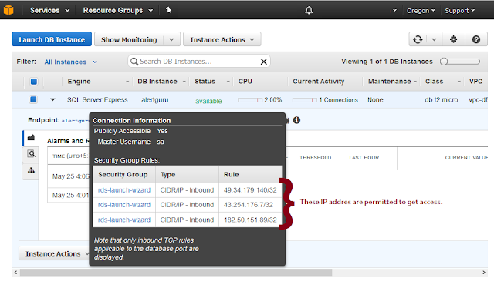Screen dimensions: 494x285
Task: Click the left arrow of horizontal scrollbar
Action: (x=15, y=273)
